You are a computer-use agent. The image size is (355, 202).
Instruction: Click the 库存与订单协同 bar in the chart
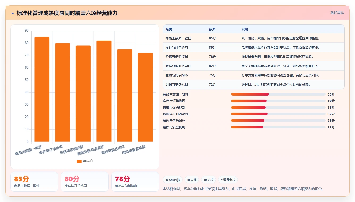(x=62, y=92)
